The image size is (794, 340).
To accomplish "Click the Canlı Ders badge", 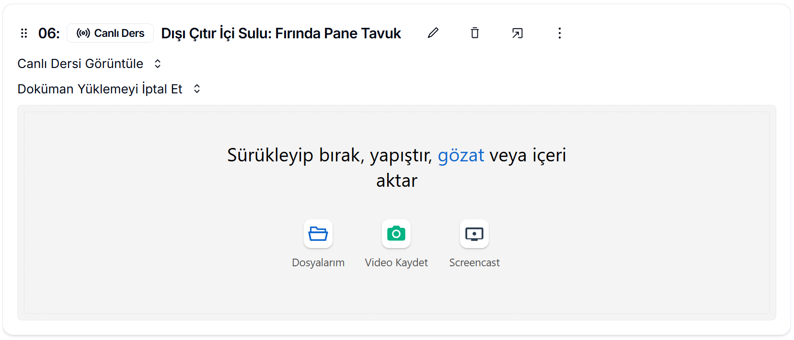I will 110,33.
